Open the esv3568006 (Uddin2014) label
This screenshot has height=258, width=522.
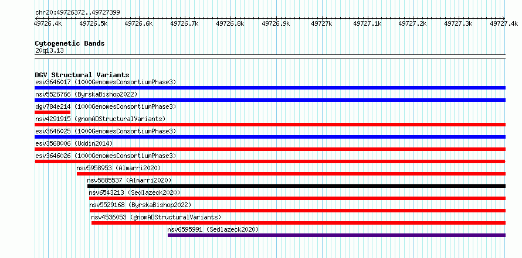point(74,143)
